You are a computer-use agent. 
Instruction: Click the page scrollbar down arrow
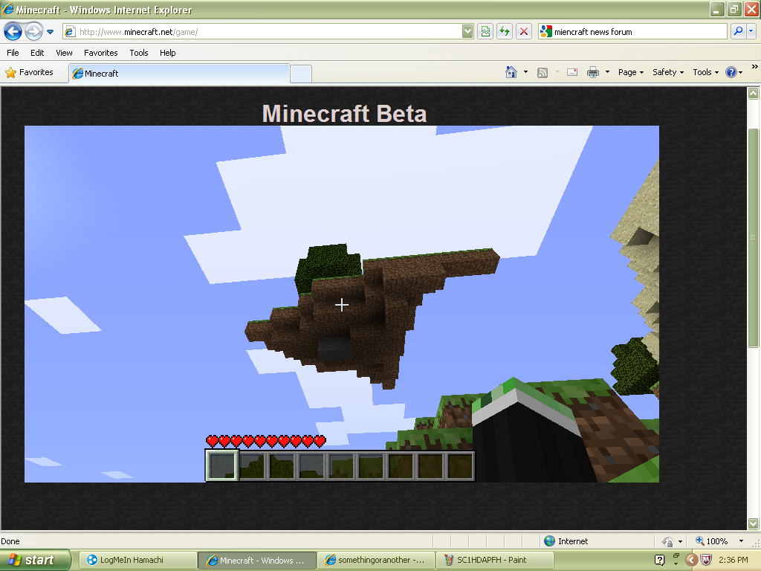tap(754, 523)
